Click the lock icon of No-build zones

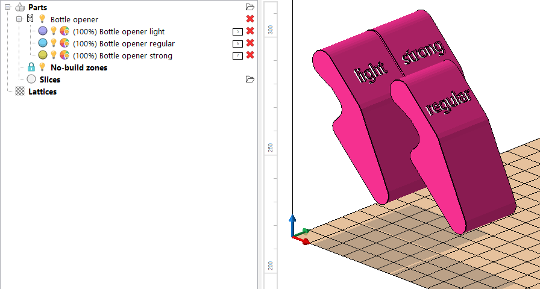point(31,67)
